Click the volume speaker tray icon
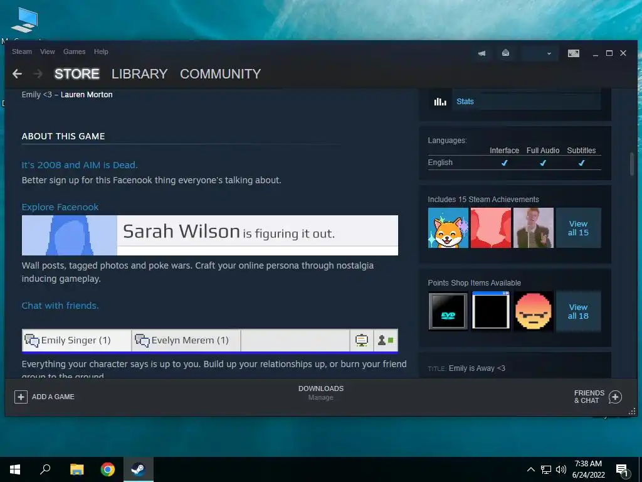The image size is (642, 482). pyautogui.click(x=561, y=469)
